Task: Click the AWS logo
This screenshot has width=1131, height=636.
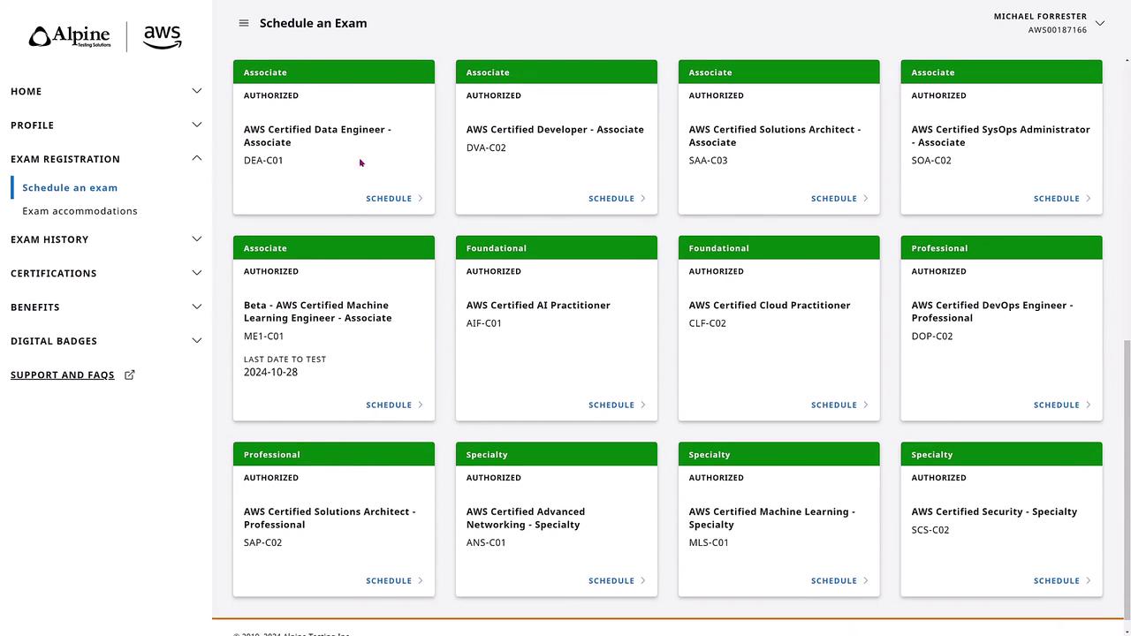Action: point(163,36)
